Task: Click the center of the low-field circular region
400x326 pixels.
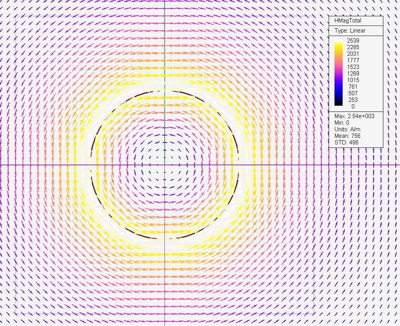Action: (x=165, y=165)
